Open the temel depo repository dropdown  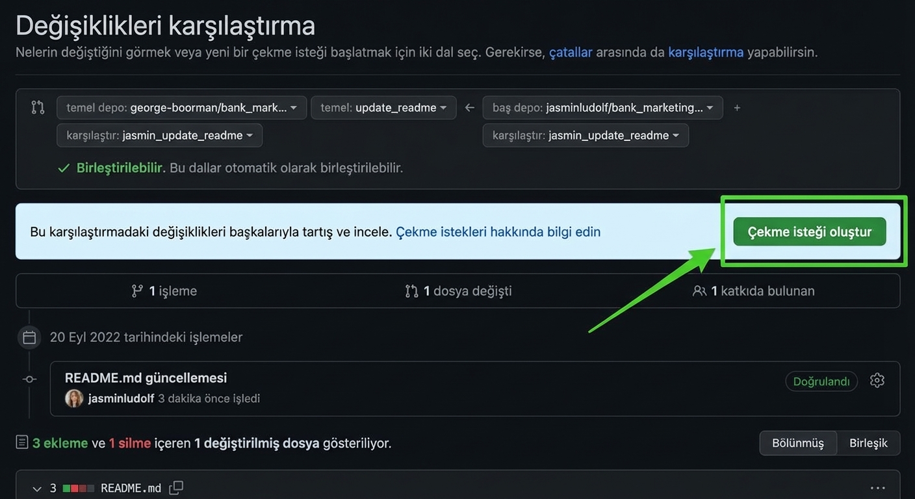click(181, 107)
